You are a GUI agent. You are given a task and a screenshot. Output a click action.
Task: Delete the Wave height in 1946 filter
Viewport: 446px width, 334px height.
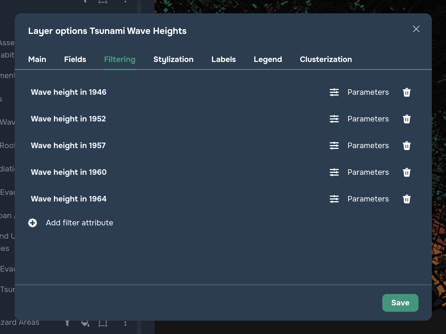tap(407, 92)
